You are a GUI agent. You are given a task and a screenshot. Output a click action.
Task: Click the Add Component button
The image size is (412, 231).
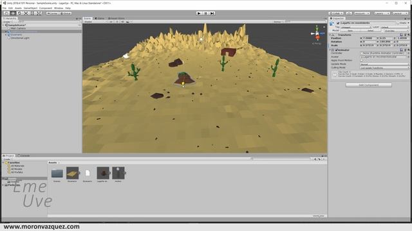click(368, 85)
